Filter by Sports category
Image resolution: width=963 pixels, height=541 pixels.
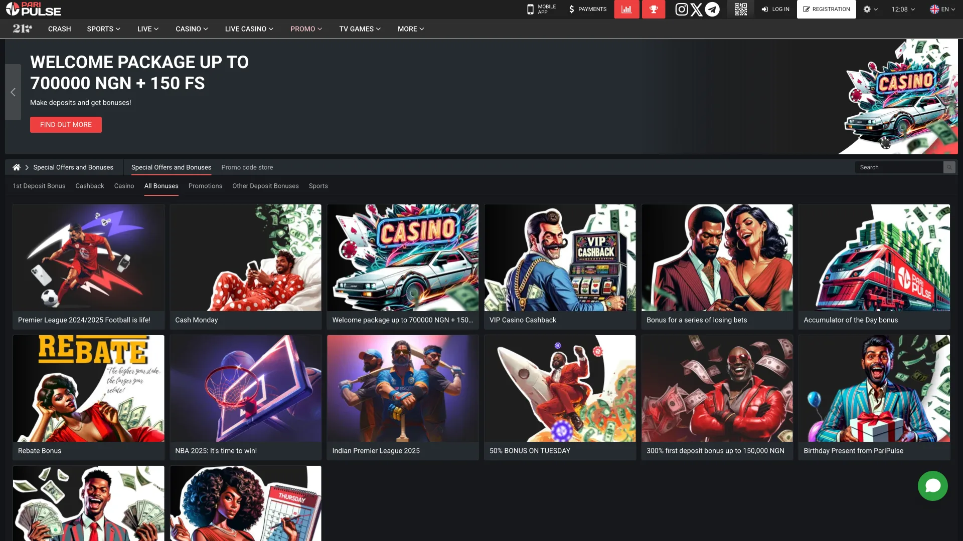(x=318, y=186)
